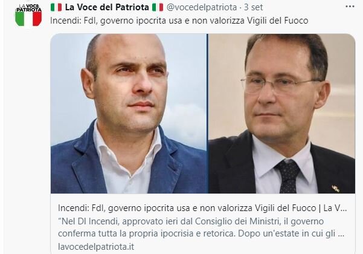Click the dotted dark tie in the right photo
Viewport: 363px width, 254px height.
288,176
